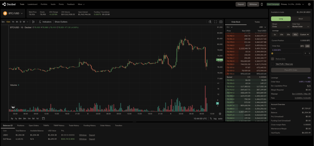Viewport: 314px width, 146px height.
Task: Open the go-to-date calendar icon
Action: [x=43, y=118]
